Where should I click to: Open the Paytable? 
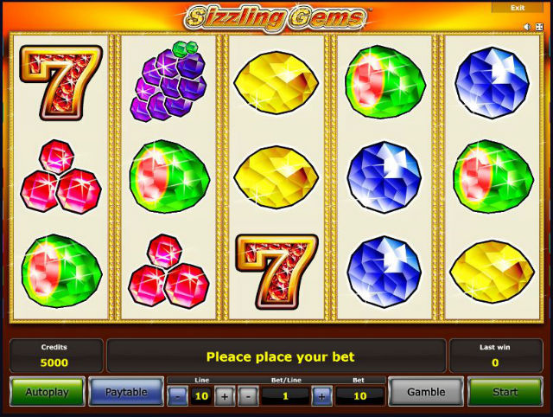[x=126, y=392]
